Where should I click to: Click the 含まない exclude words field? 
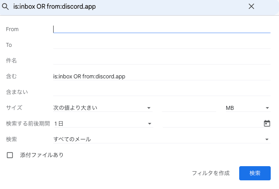(x=162, y=92)
